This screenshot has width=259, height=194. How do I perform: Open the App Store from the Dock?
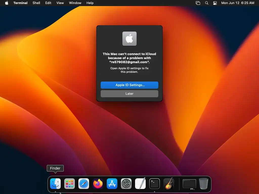[x=112, y=184]
